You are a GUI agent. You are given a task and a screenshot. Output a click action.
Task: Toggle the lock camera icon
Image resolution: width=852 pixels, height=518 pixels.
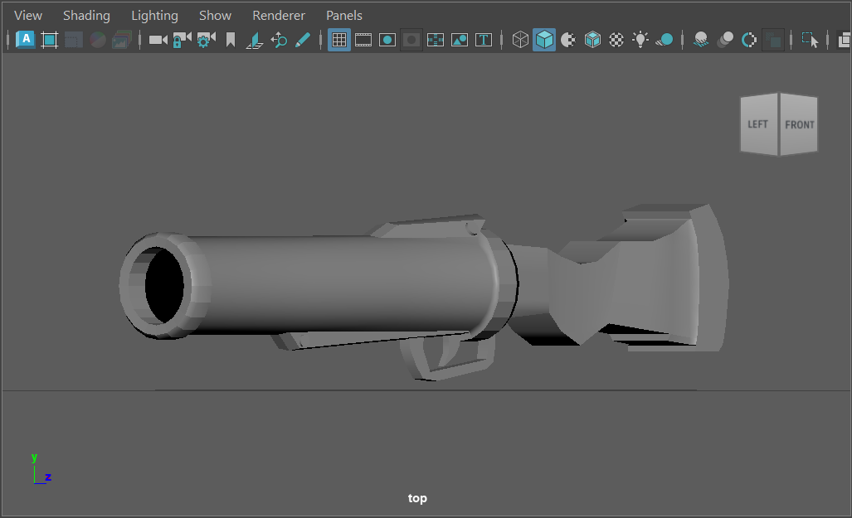coord(182,40)
